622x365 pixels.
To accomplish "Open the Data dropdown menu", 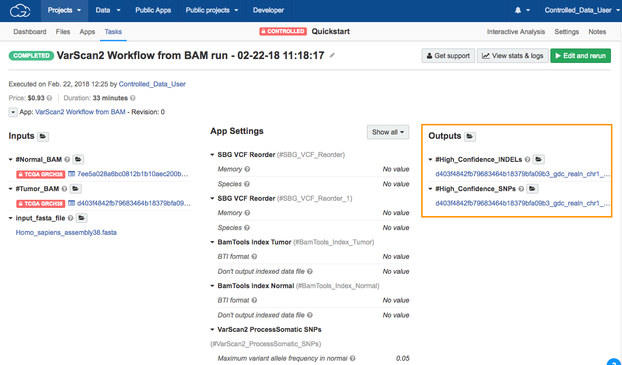I will tap(108, 10).
